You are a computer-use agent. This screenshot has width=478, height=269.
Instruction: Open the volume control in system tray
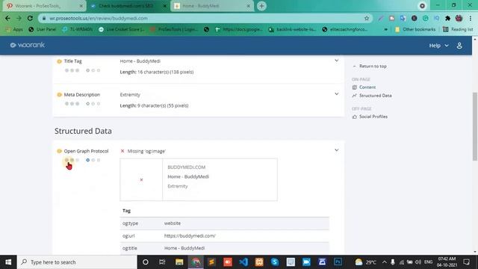(x=418, y=262)
